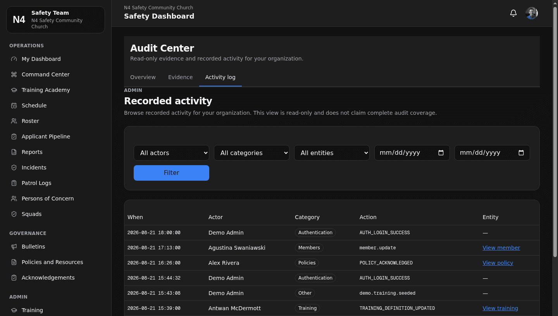The height and width of the screenshot is (316, 558).
Task: Click actor Alex Rivera
Action: (224, 263)
